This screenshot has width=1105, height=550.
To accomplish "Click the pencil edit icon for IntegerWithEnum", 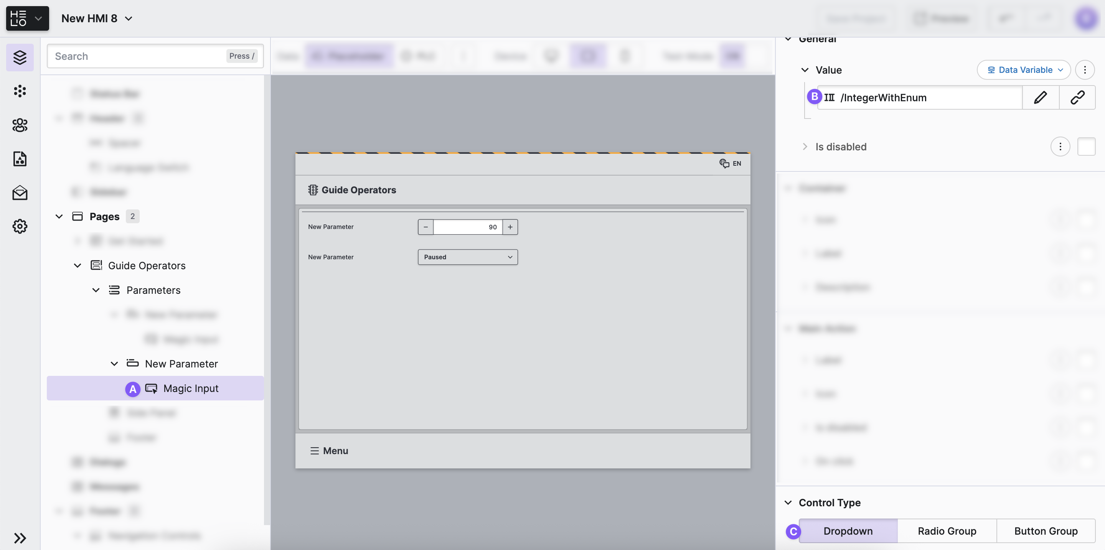I will [x=1040, y=98].
